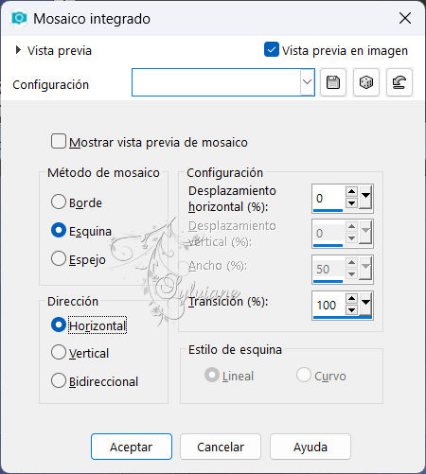This screenshot has height=474, width=426.
Task: Enable Mostrar vista previa de mosaico
Action: click(59, 141)
